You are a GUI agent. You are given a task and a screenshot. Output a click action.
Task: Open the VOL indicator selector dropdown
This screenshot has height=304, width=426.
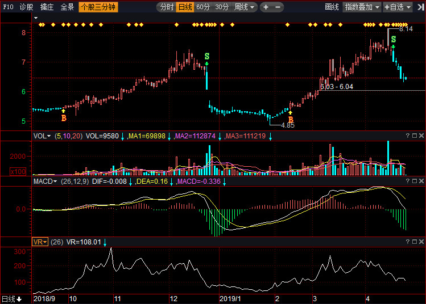pos(42,136)
